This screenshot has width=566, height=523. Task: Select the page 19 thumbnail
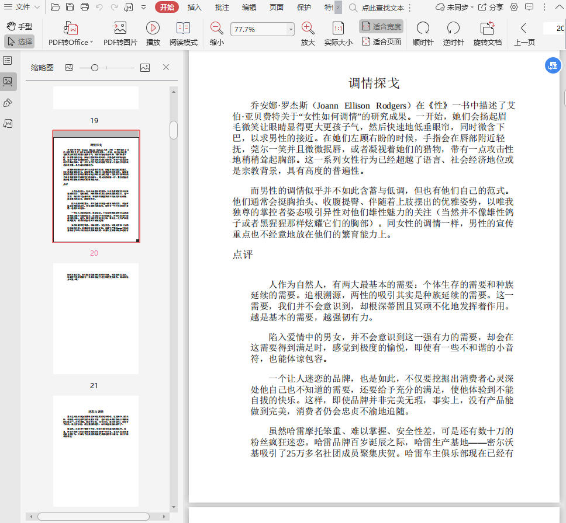[96, 97]
